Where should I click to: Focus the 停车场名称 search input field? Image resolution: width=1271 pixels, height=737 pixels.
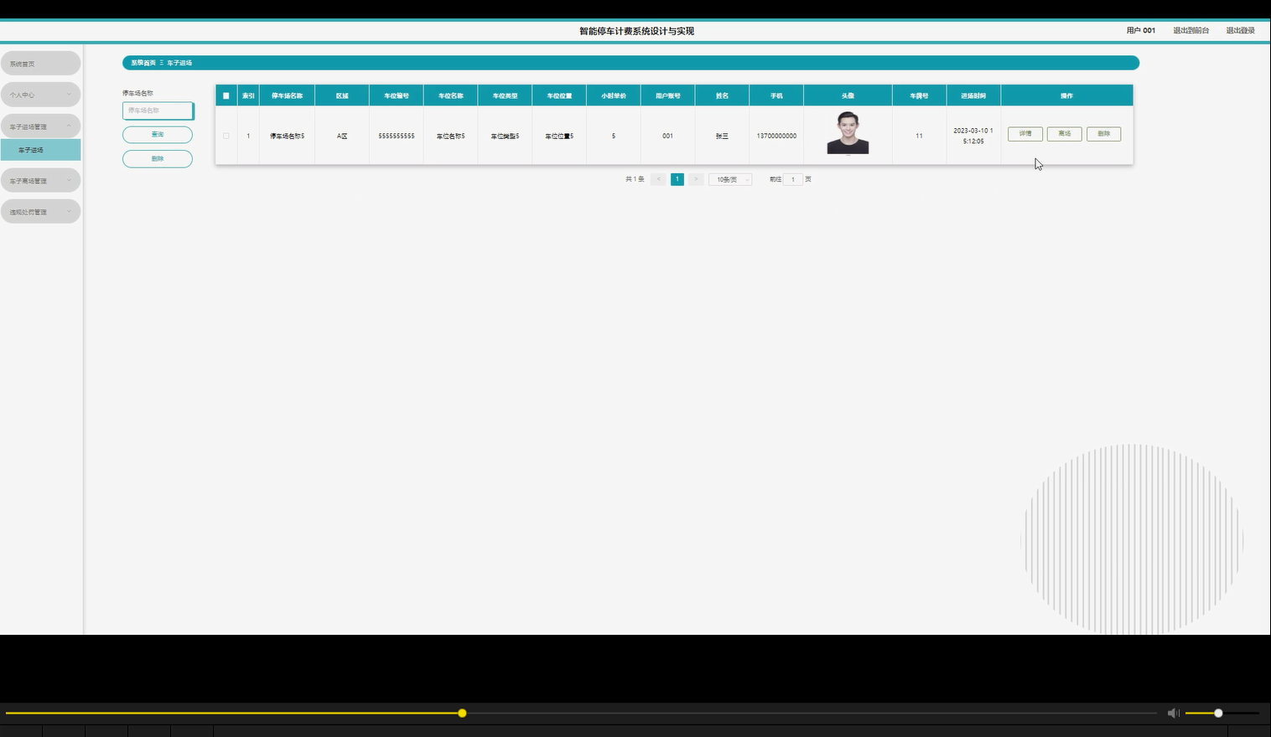coord(158,111)
